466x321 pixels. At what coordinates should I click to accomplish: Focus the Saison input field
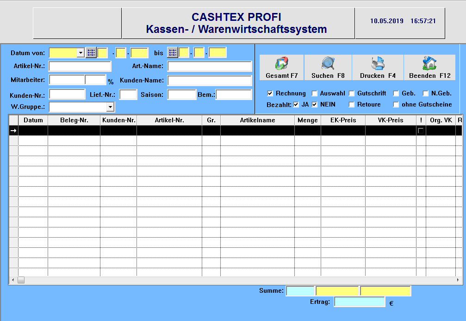coord(182,94)
